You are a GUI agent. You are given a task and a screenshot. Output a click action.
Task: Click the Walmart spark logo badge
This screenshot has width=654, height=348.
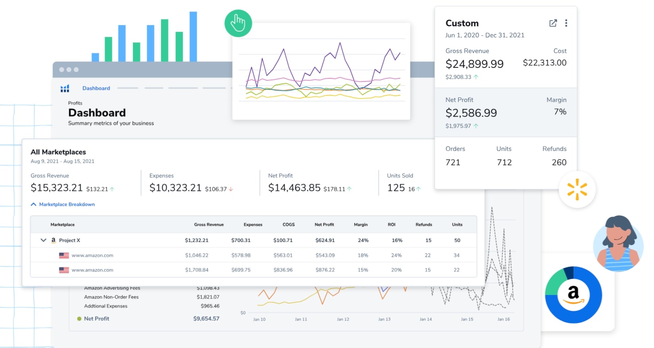click(577, 189)
